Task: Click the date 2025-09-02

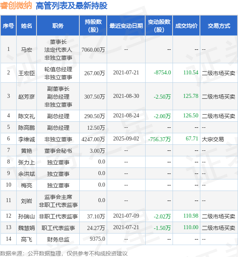Action: (126, 138)
